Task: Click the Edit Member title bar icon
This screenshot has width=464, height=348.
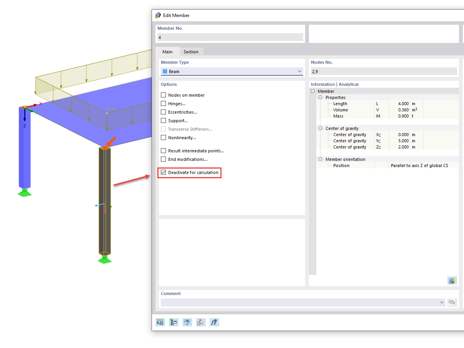Action: point(158,15)
